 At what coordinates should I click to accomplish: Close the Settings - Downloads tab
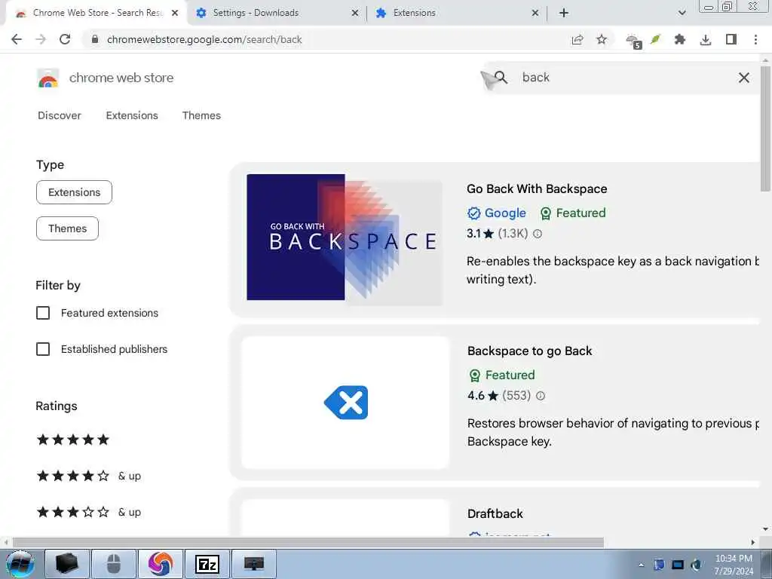[355, 14]
